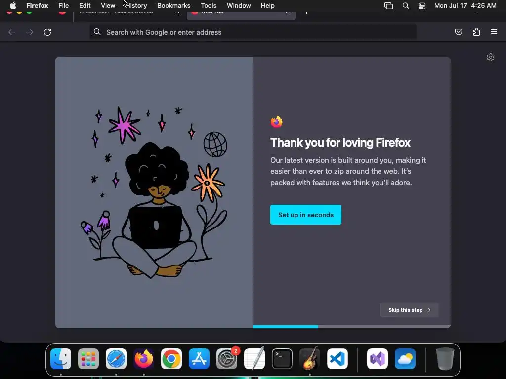Open the Apple menu
506x379 pixels.
coord(13,5)
